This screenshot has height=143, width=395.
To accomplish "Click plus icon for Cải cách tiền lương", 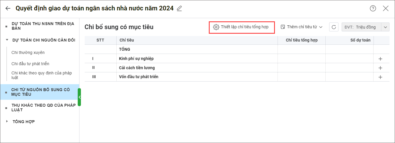I will [380, 68].
